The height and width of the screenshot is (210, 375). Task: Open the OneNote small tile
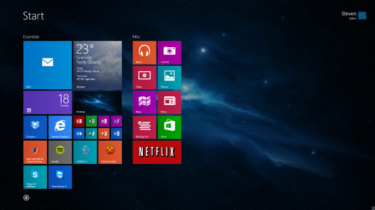click(x=104, y=121)
